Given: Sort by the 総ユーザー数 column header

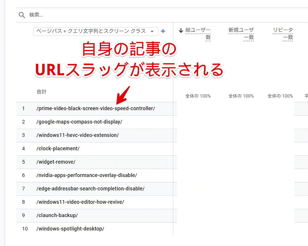Looking at the screenshot, I should [198, 33].
